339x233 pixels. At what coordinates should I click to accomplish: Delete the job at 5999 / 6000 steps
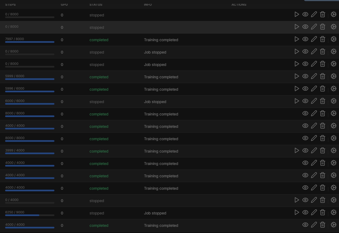coord(323,76)
